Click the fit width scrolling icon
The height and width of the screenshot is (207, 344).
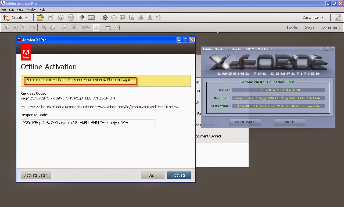click(x=108, y=27)
